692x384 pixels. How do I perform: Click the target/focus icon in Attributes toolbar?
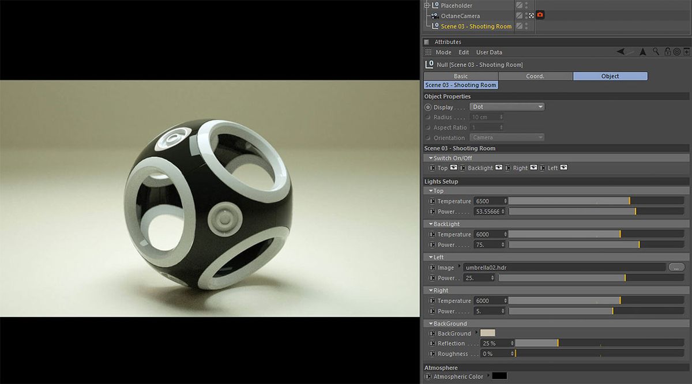(677, 52)
